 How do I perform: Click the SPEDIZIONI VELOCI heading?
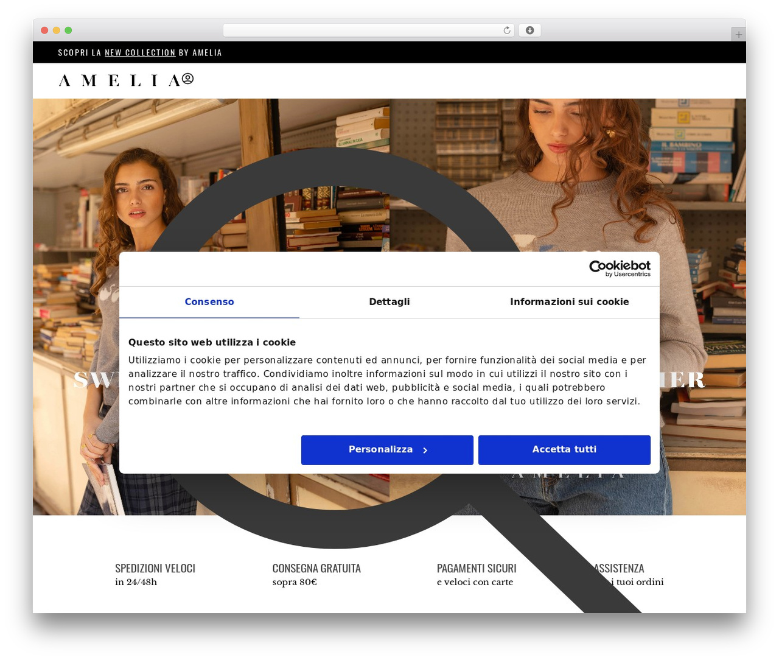155,568
